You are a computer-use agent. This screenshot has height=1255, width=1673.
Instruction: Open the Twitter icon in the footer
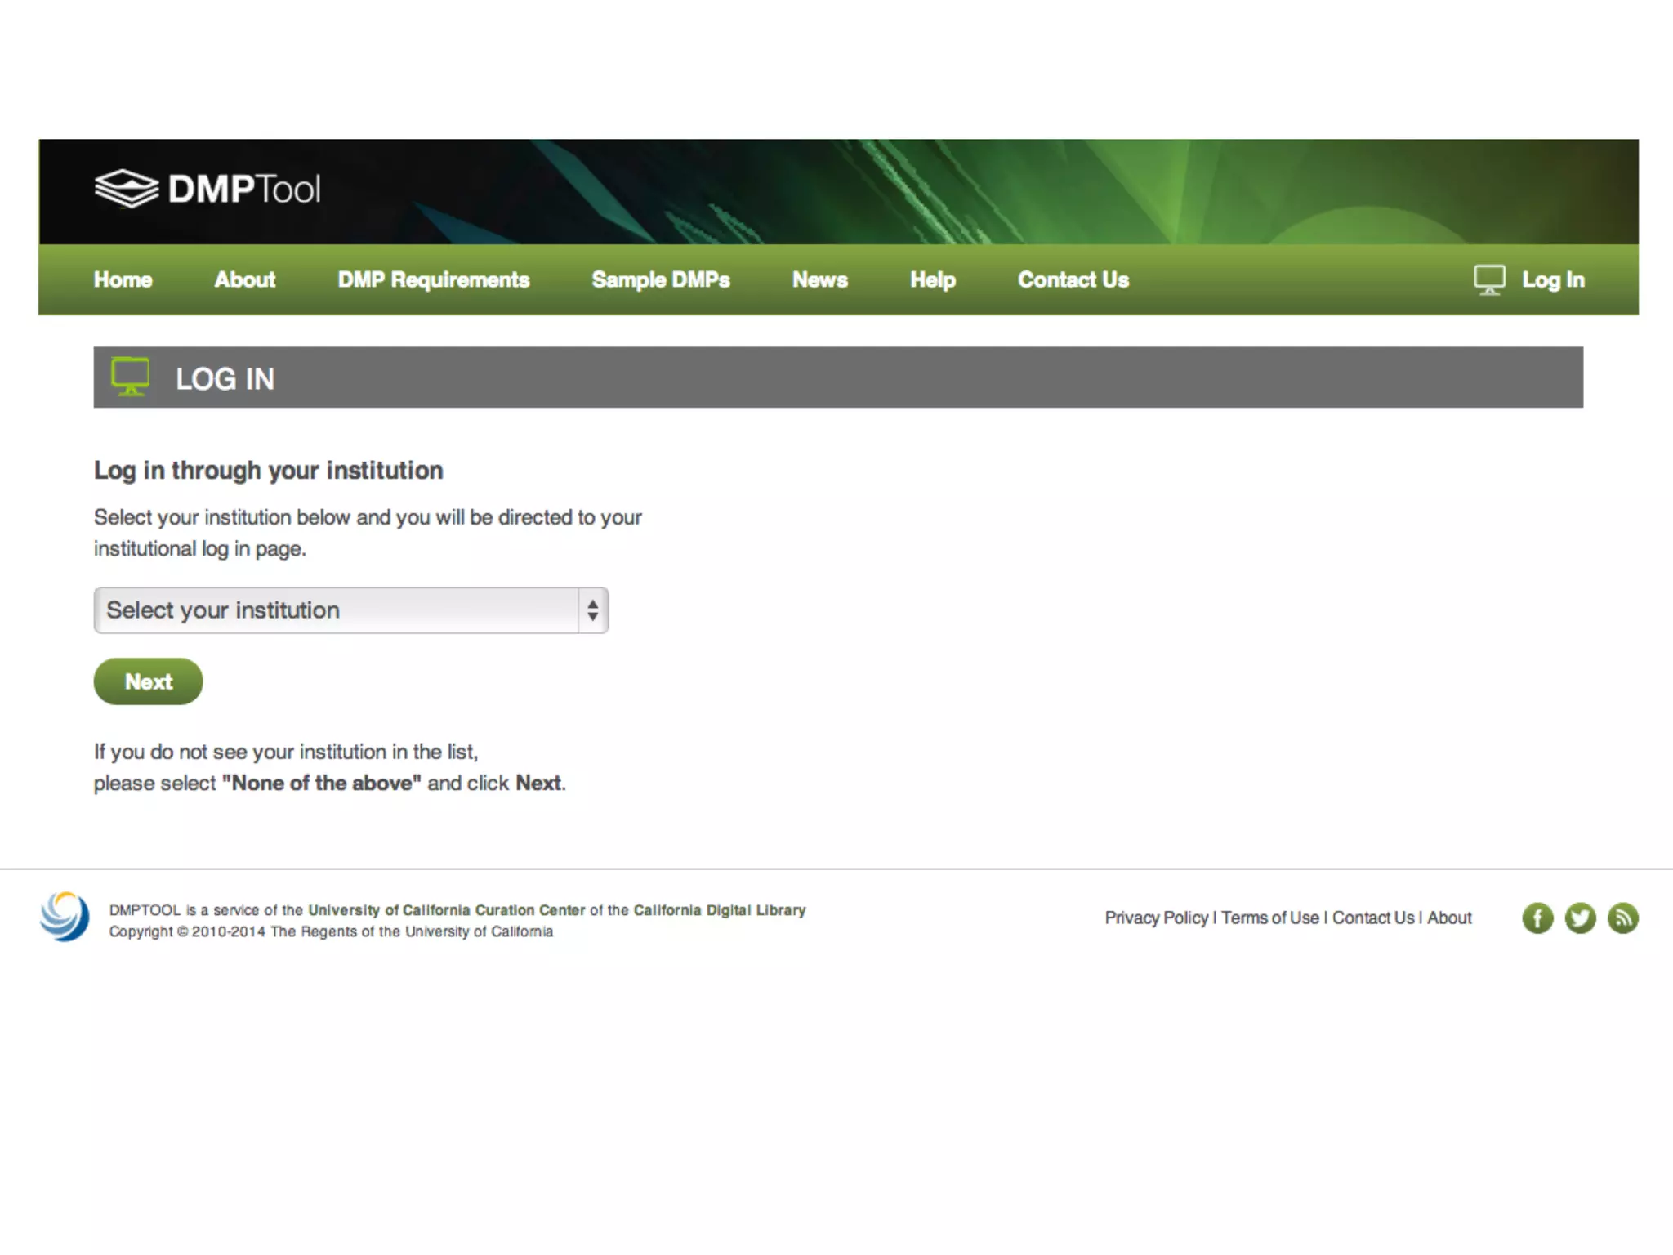tap(1580, 918)
